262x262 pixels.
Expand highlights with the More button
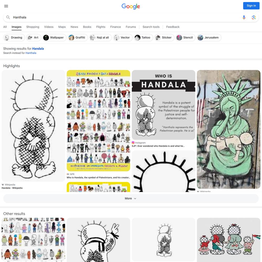pyautogui.click(x=131, y=198)
